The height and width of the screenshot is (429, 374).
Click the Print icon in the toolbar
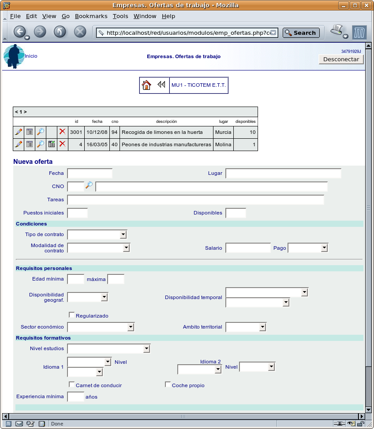click(x=337, y=30)
